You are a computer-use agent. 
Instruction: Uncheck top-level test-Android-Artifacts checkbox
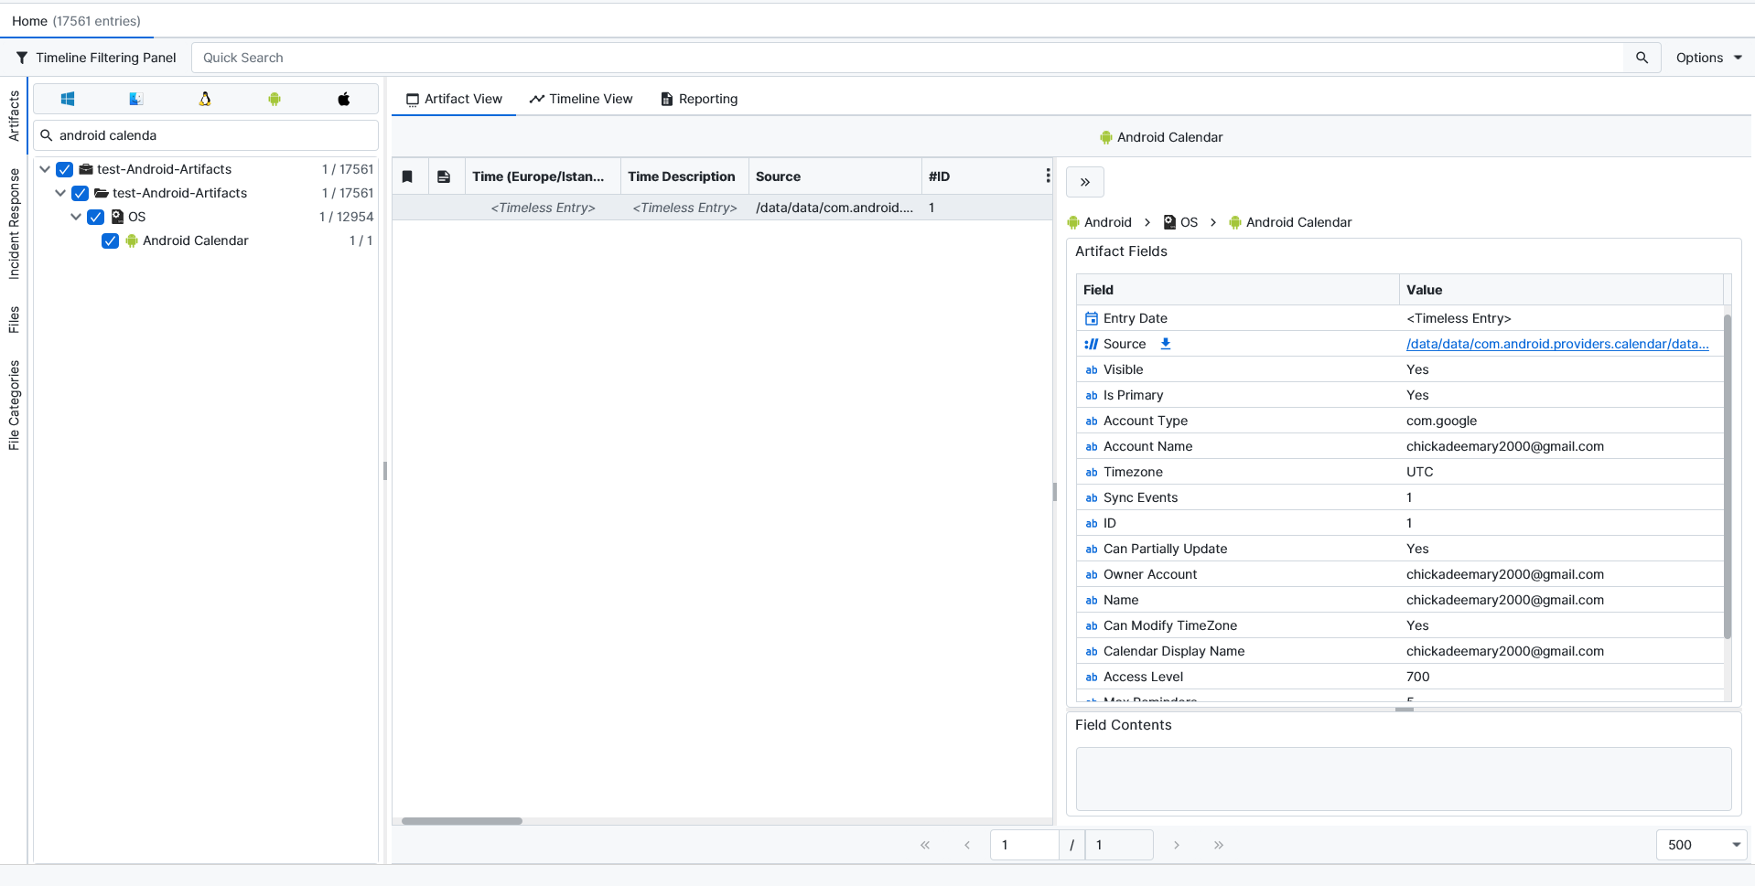pos(65,169)
